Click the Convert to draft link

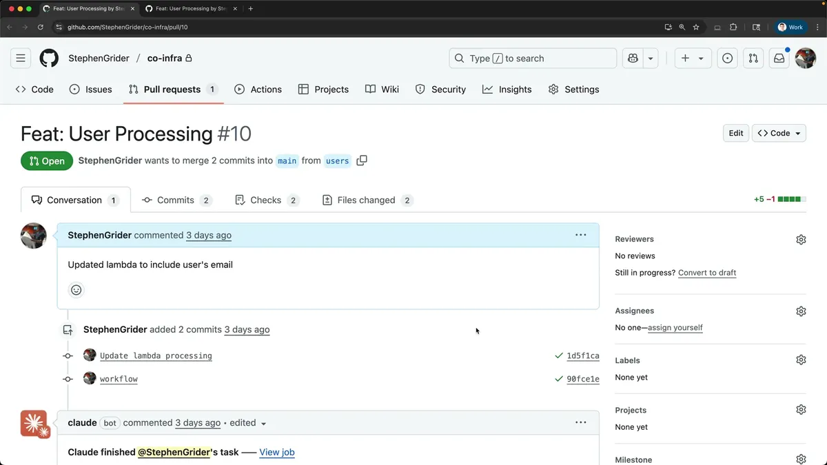tap(707, 273)
